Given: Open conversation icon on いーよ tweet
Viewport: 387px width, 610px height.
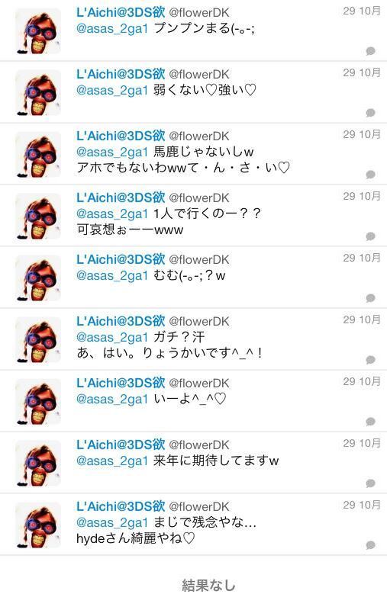Looking at the screenshot, I should (371, 422).
